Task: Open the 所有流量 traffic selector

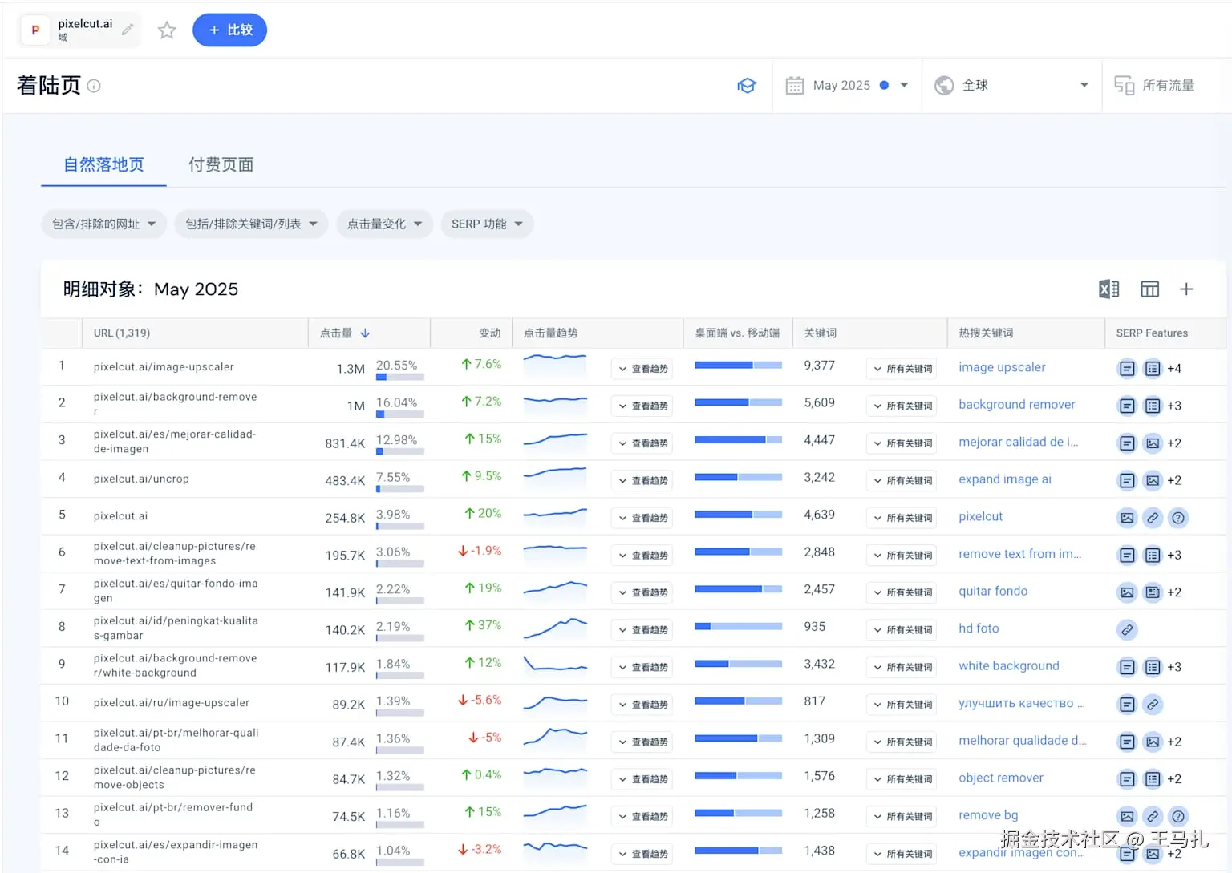Action: pos(1155,85)
